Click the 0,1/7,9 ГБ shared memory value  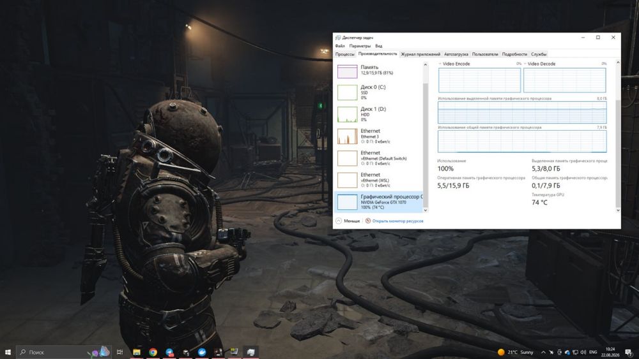click(546, 186)
